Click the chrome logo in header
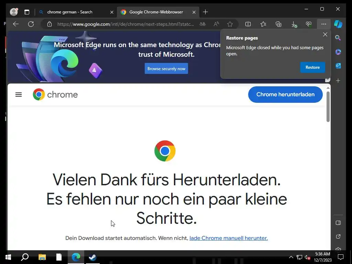The width and height of the screenshot is (352, 264). (x=55, y=95)
